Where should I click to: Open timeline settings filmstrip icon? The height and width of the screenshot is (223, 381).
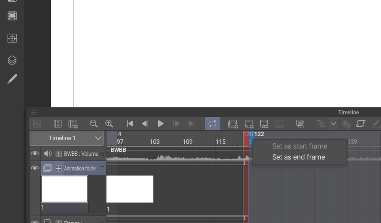[x=58, y=124]
